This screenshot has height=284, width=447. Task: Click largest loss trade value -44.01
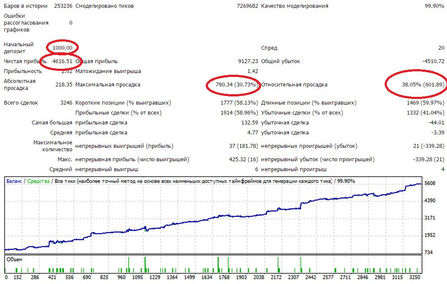tap(436, 123)
